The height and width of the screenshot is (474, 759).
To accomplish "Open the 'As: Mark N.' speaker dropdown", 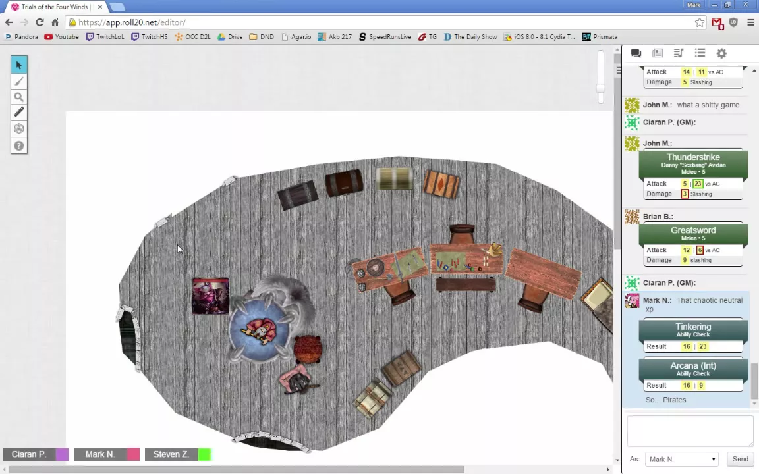I will coord(681,459).
